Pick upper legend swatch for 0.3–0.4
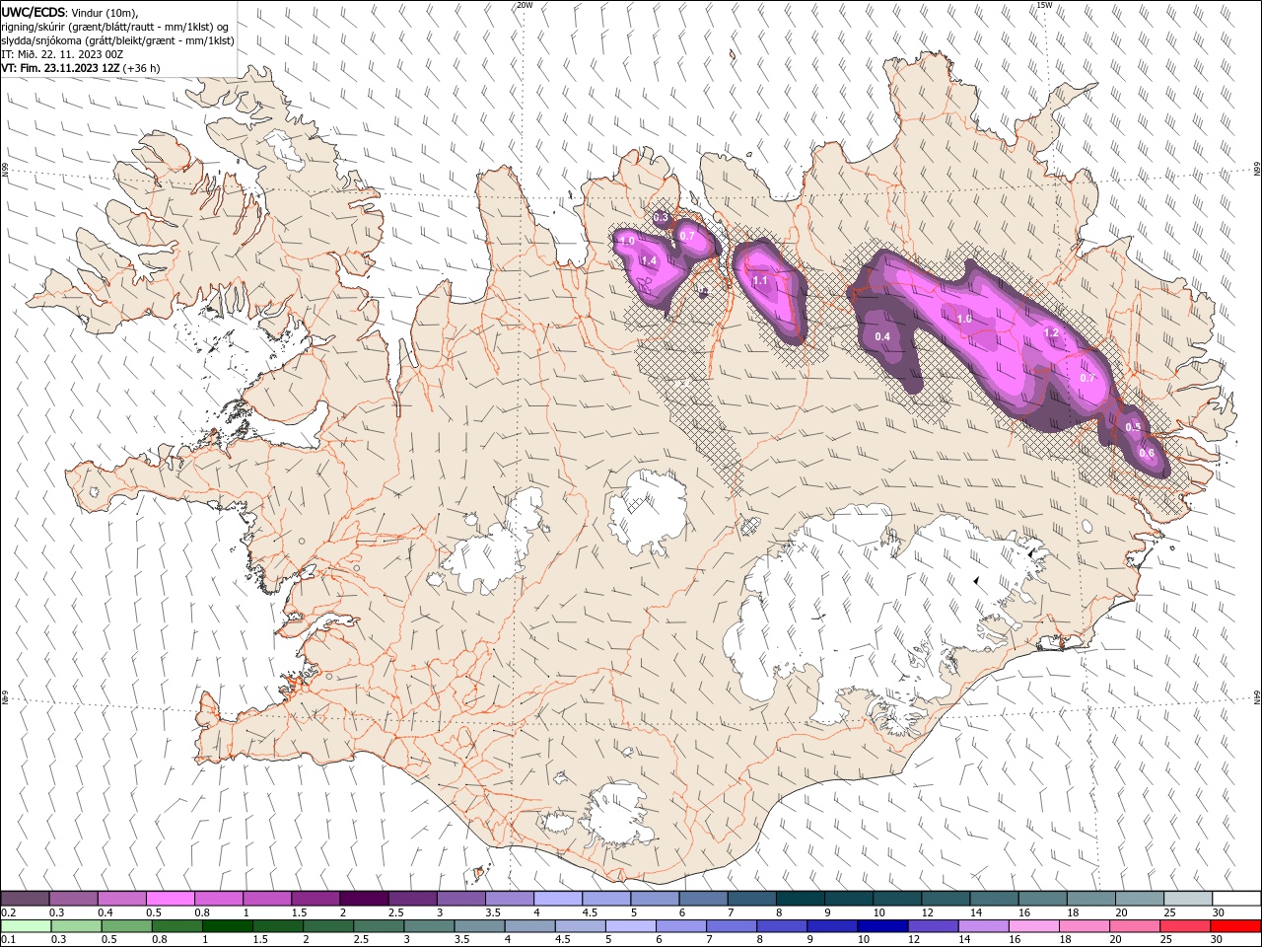1262x947 pixels. pos(74,899)
